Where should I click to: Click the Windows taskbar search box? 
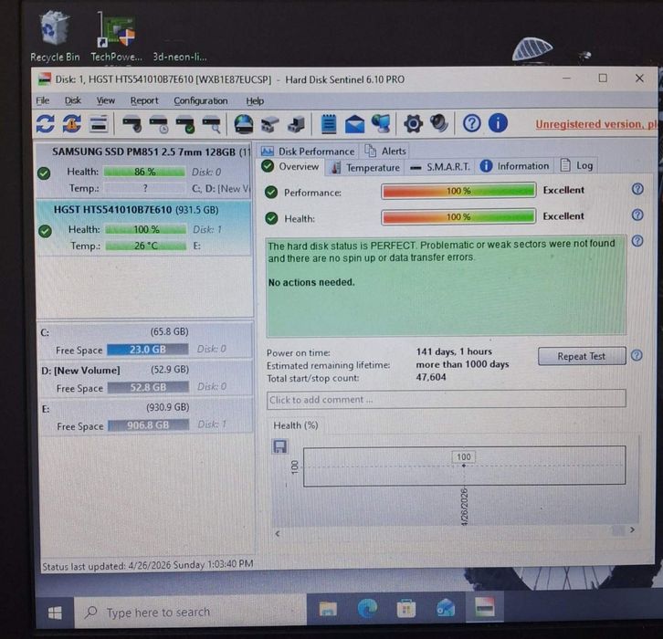click(x=190, y=612)
